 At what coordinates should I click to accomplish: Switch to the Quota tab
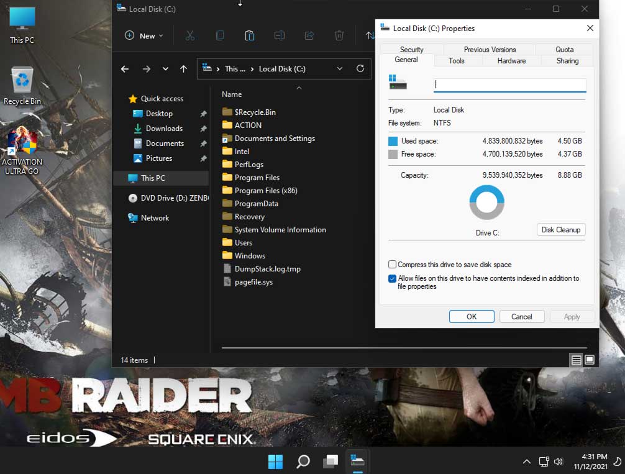point(564,50)
